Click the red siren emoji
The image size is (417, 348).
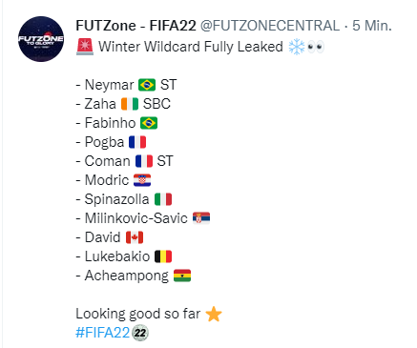pyautogui.click(x=85, y=47)
